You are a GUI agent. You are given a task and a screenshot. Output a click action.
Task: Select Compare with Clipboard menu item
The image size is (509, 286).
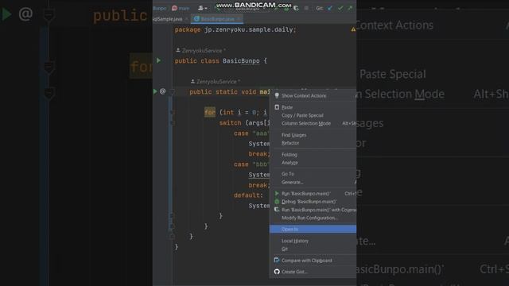(313, 261)
